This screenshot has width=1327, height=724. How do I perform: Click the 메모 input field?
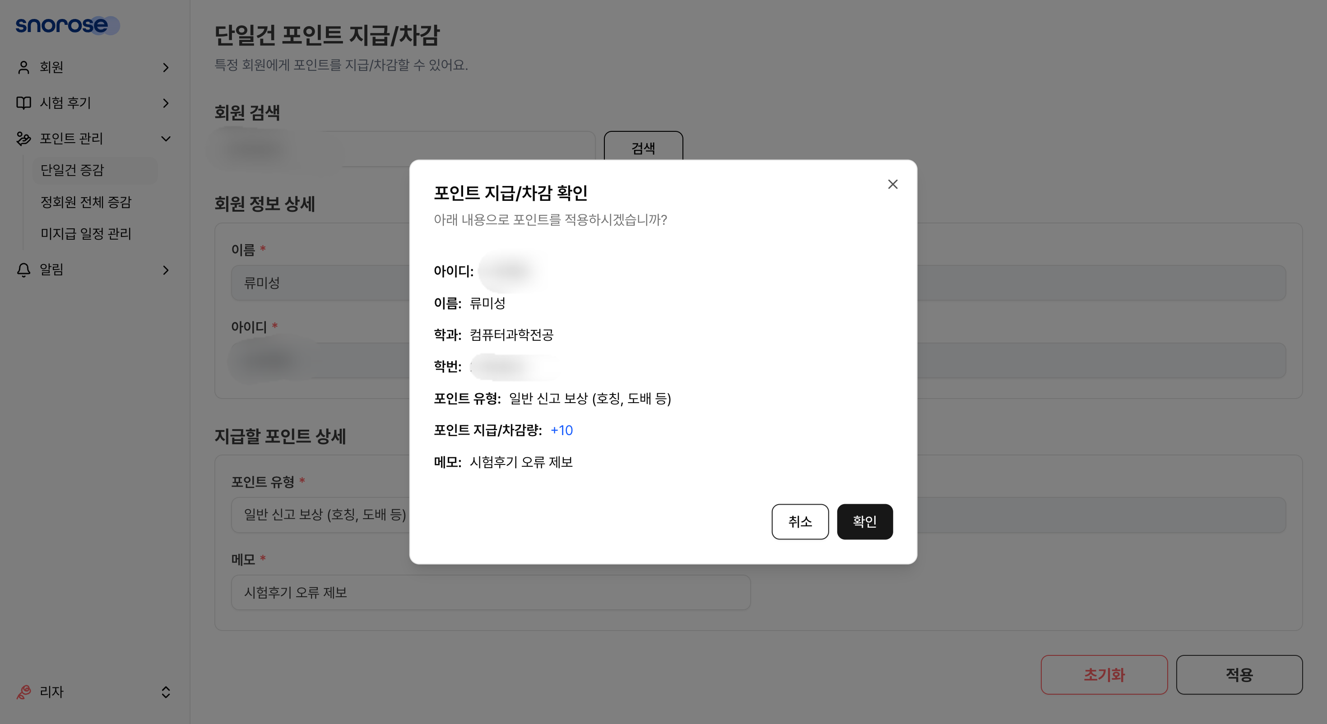(x=491, y=593)
